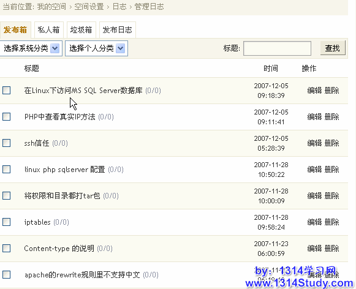
Task: Open the iptables post
Action: tap(37, 222)
